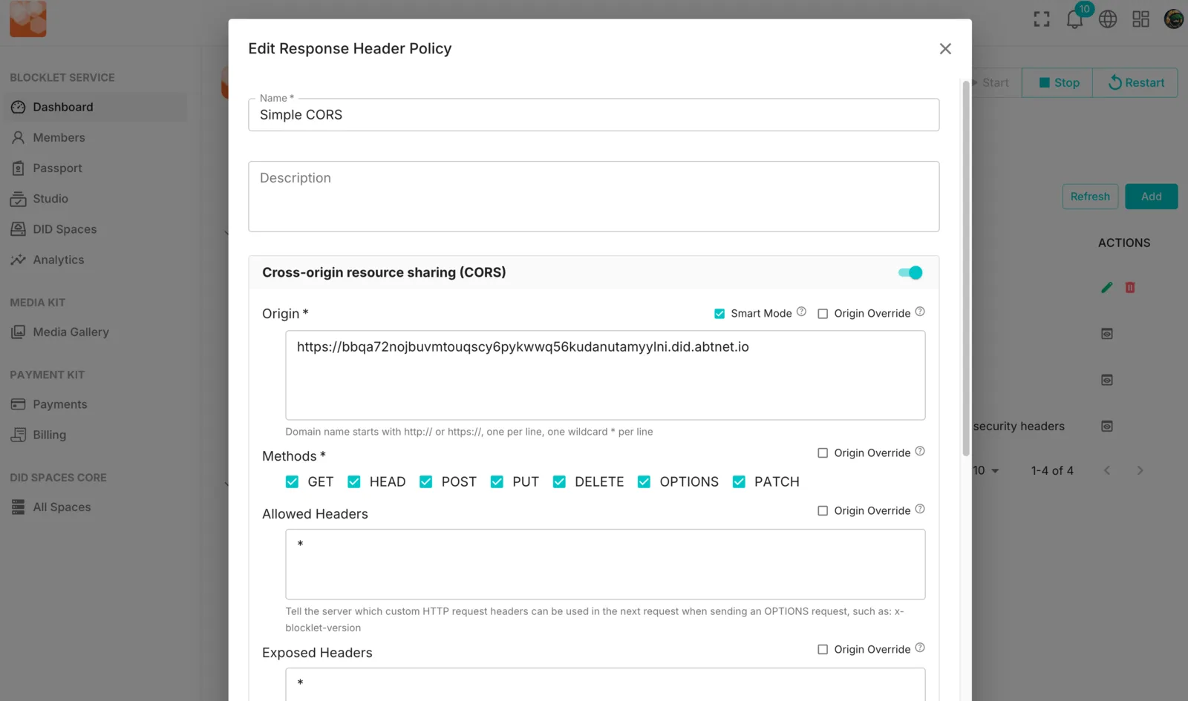Uncheck the DELETE method checkbox
Screen dimensions: 1188x701
(559, 482)
